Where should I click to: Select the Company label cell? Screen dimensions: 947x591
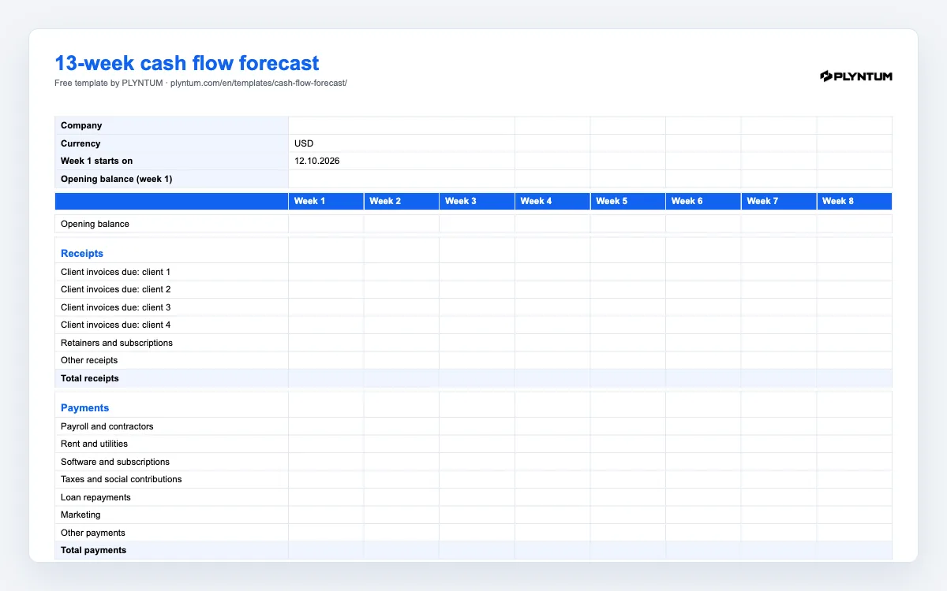[171, 125]
